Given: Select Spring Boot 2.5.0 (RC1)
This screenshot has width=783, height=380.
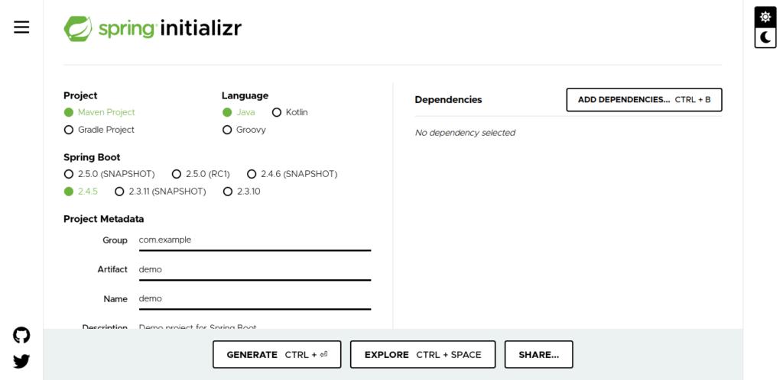Looking at the screenshot, I should (201, 174).
